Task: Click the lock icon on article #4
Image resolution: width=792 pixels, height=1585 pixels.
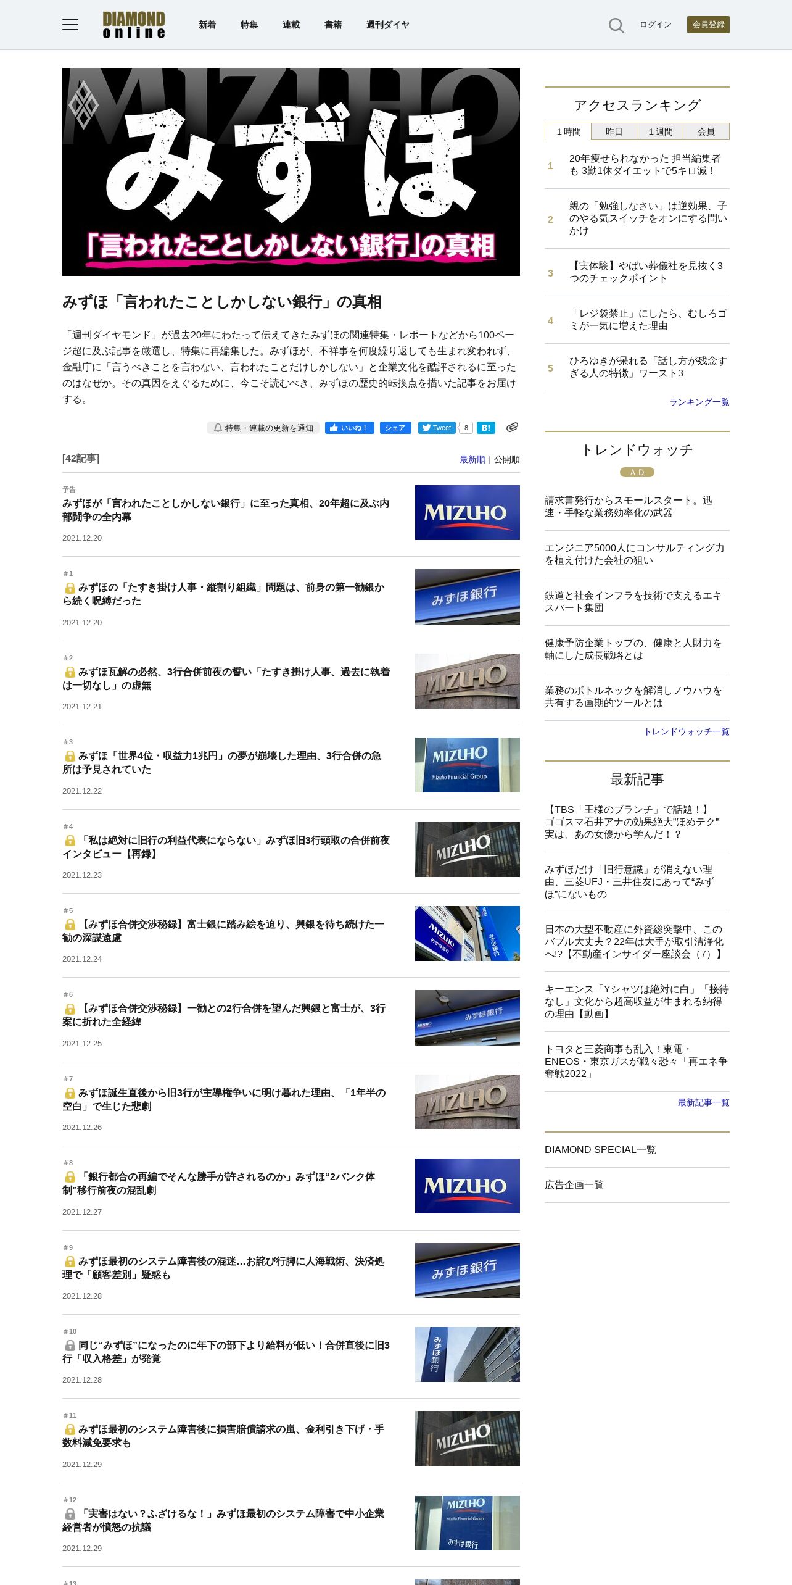Action: click(x=70, y=841)
